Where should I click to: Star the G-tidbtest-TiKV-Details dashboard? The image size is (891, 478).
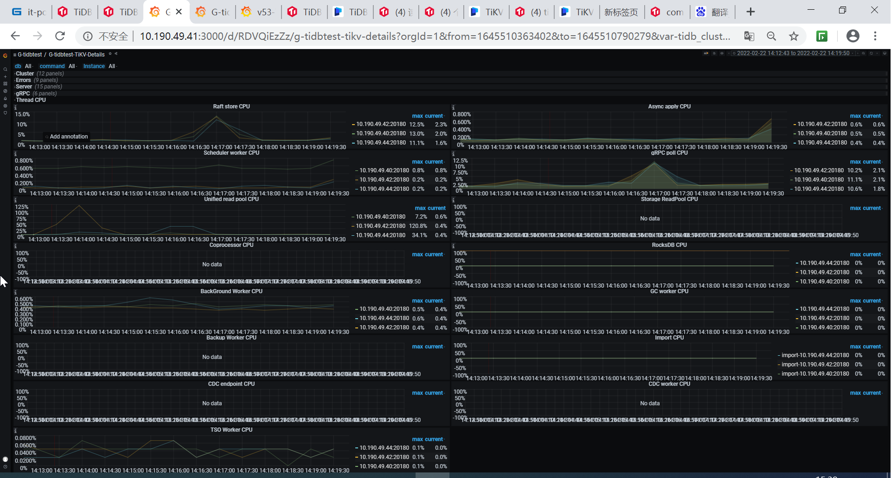pyautogui.click(x=110, y=54)
